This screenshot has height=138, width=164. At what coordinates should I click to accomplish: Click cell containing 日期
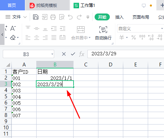(x=55, y=72)
